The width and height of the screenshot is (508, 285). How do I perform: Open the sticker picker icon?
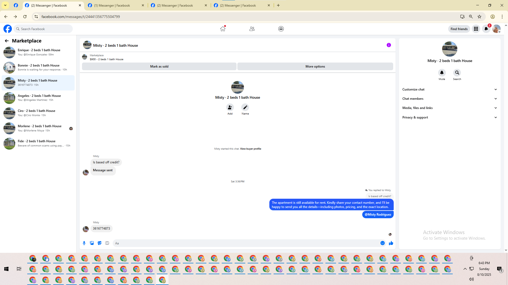99,243
